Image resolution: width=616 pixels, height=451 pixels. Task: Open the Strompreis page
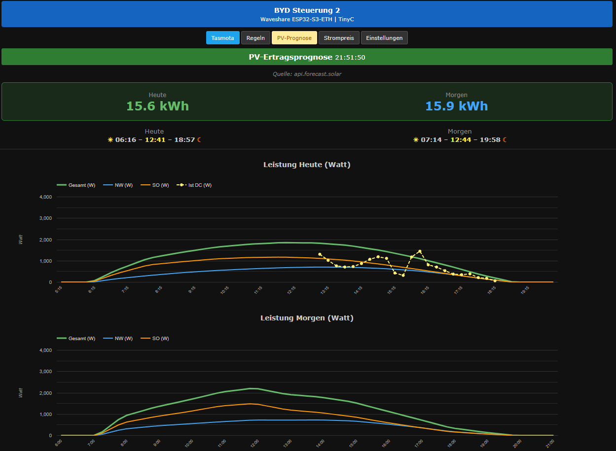pyautogui.click(x=339, y=38)
